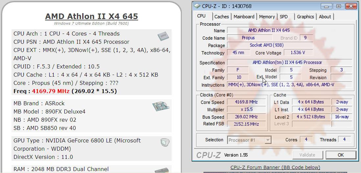Click the MB Model : 890FX Deluxe4 line
The width and height of the screenshot is (361, 173).
(x=50, y=112)
